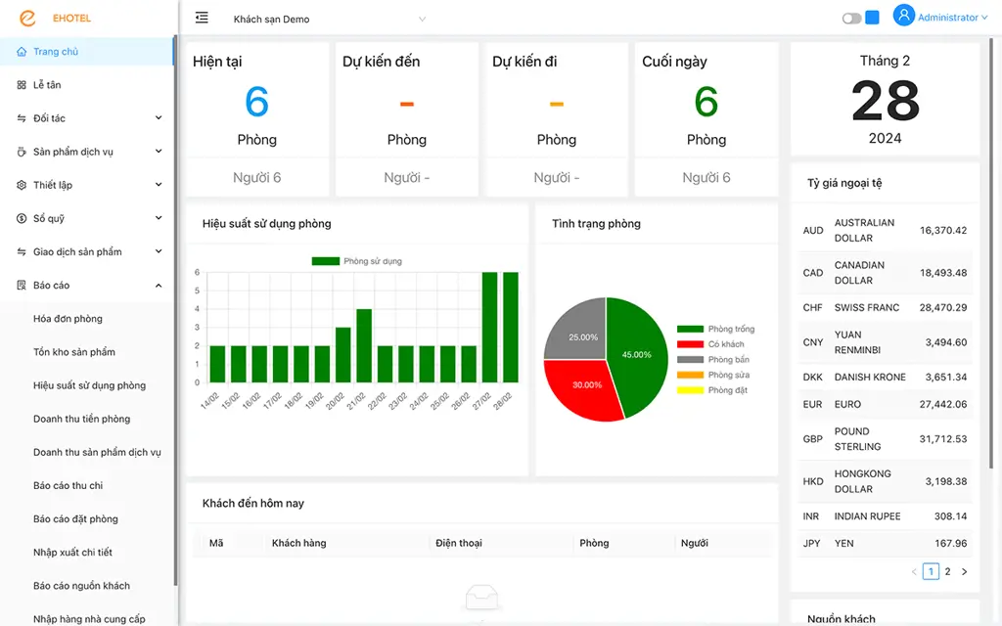This screenshot has width=1002, height=626.
Task: Click the AUSTRALIAN DOLLAR rate row
Action: pyautogui.click(x=885, y=231)
